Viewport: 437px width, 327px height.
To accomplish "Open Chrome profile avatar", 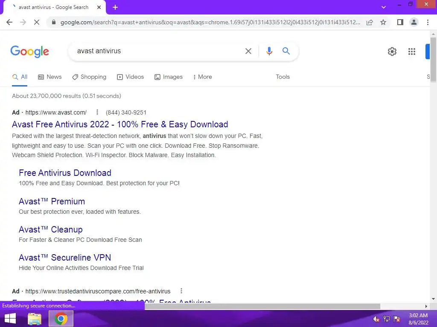I will pyautogui.click(x=414, y=22).
